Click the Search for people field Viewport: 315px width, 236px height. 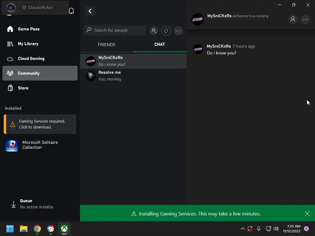click(x=115, y=30)
